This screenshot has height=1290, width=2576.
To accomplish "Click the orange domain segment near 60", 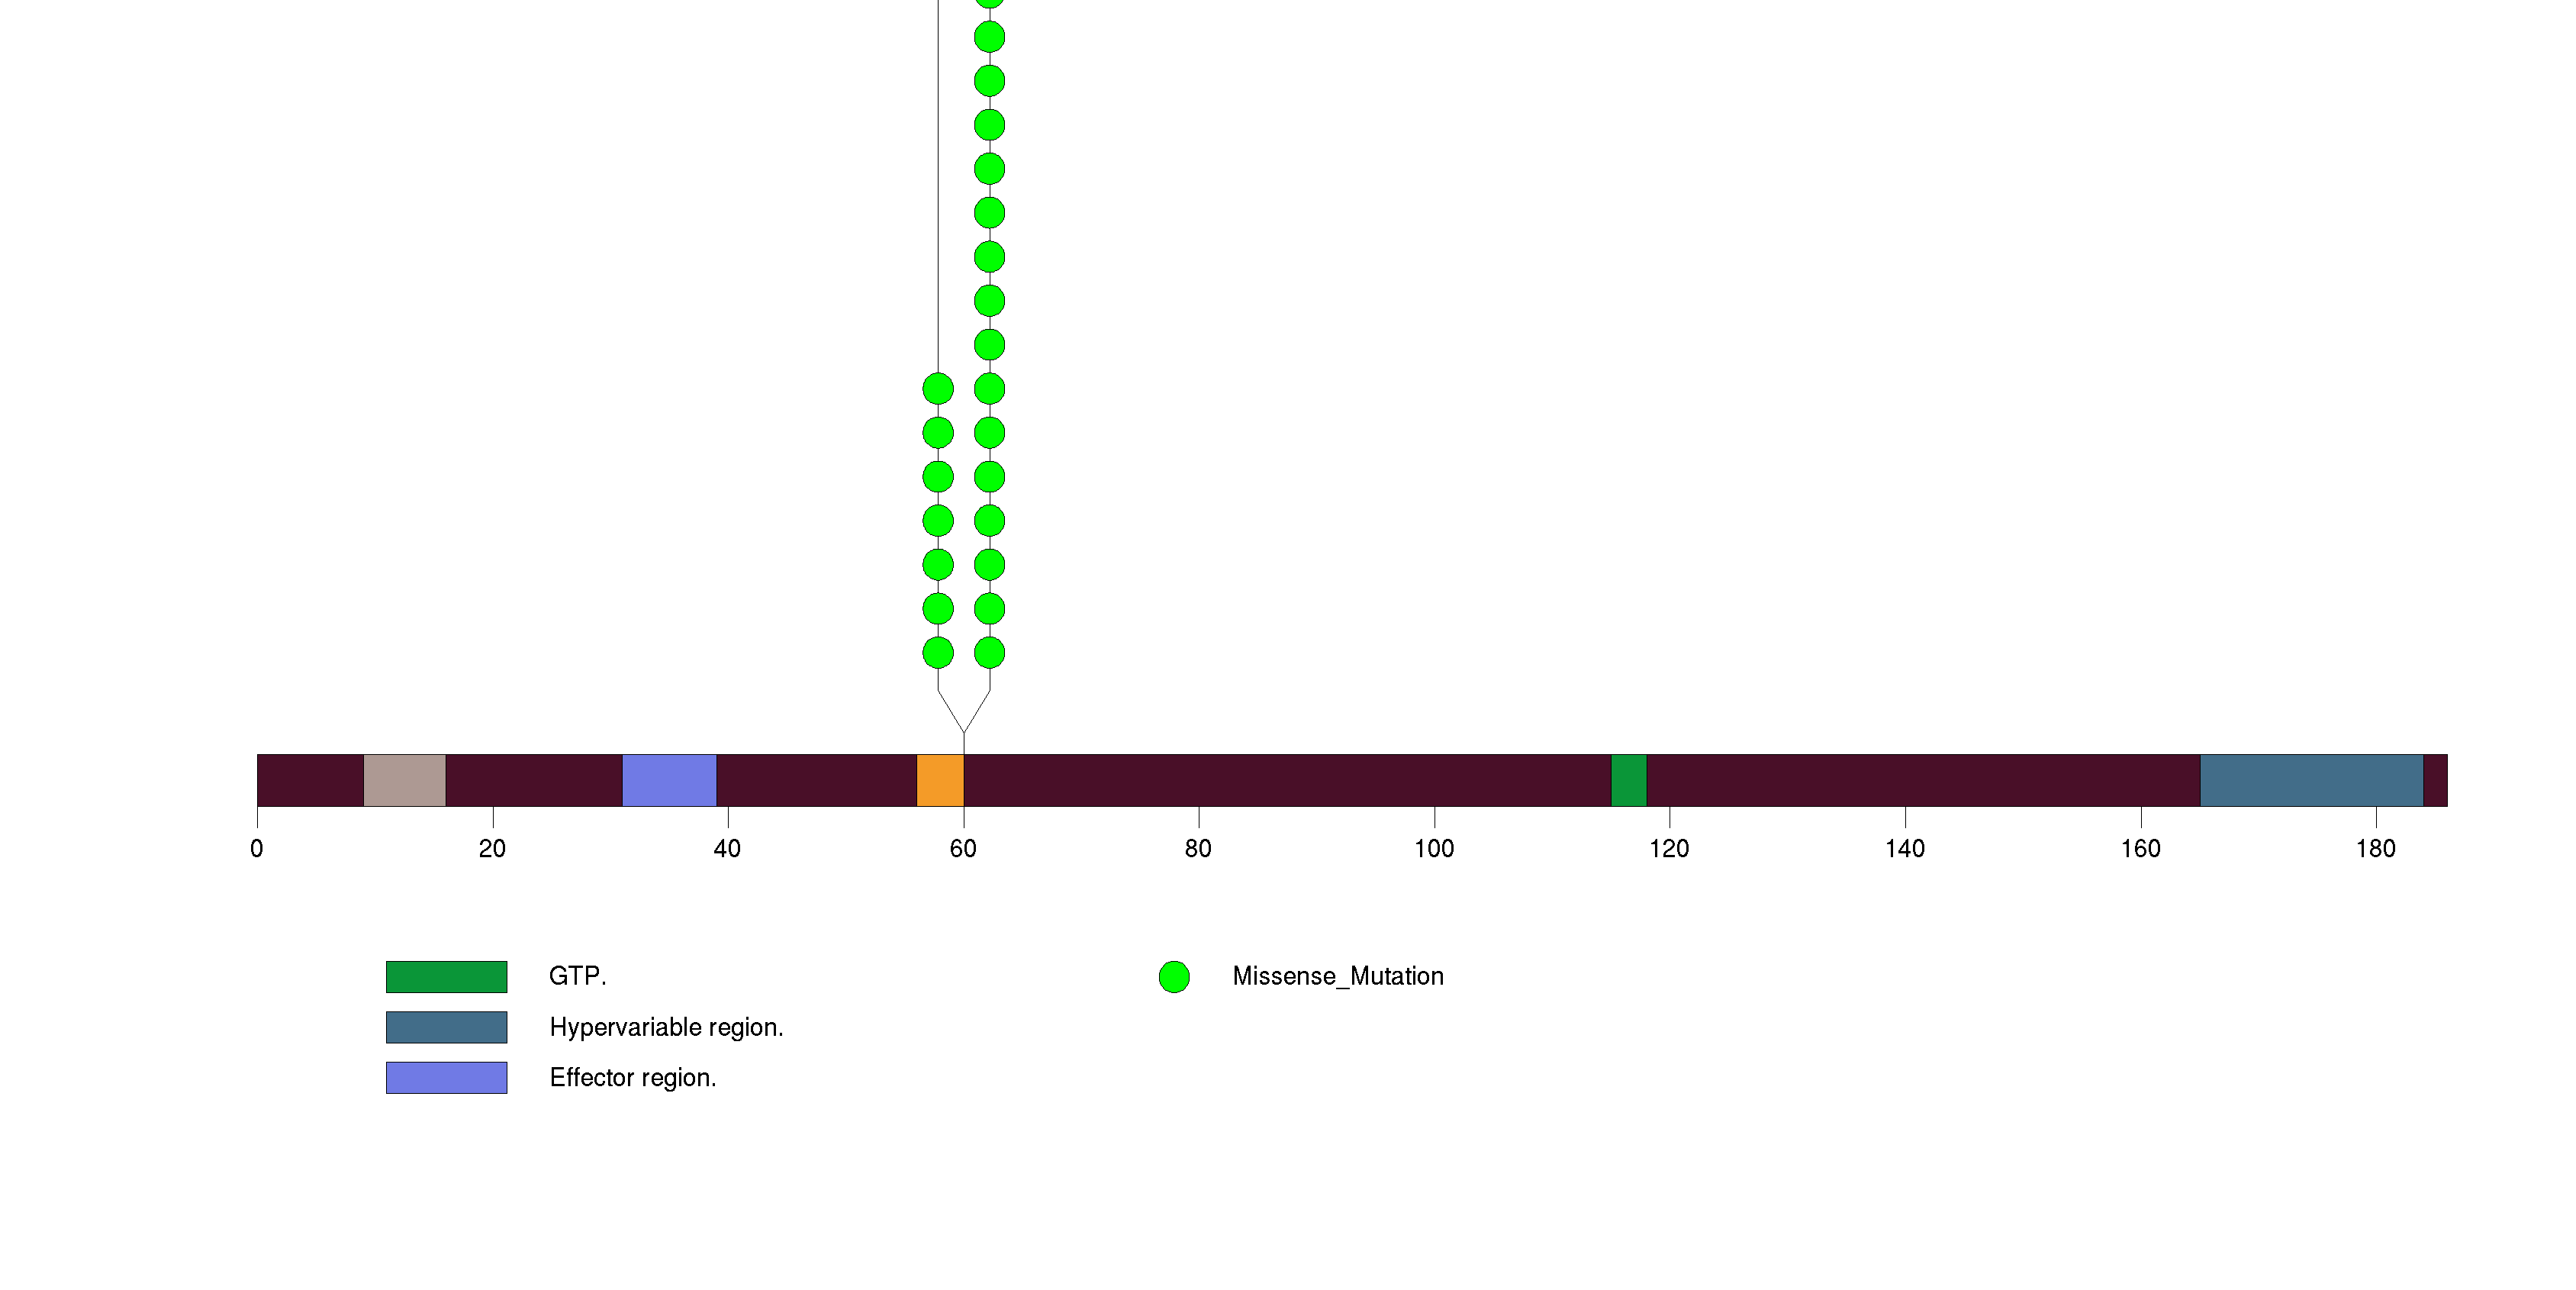I will point(940,780).
